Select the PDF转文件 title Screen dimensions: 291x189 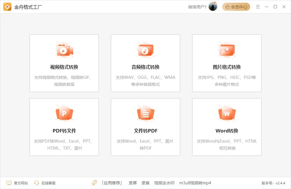pyautogui.click(x=64, y=131)
